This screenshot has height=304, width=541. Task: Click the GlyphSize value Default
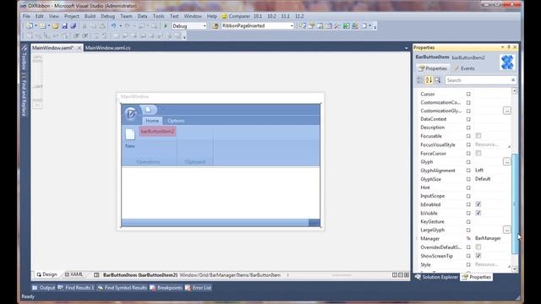pos(483,179)
